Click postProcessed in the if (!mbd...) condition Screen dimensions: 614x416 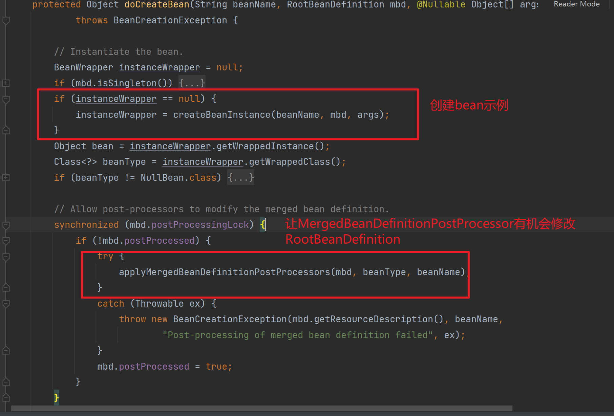coord(160,241)
